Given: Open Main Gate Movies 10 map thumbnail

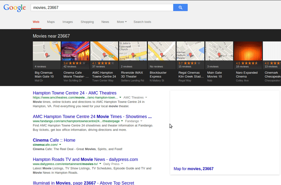Looking at the screenshot, I should click(219, 51).
